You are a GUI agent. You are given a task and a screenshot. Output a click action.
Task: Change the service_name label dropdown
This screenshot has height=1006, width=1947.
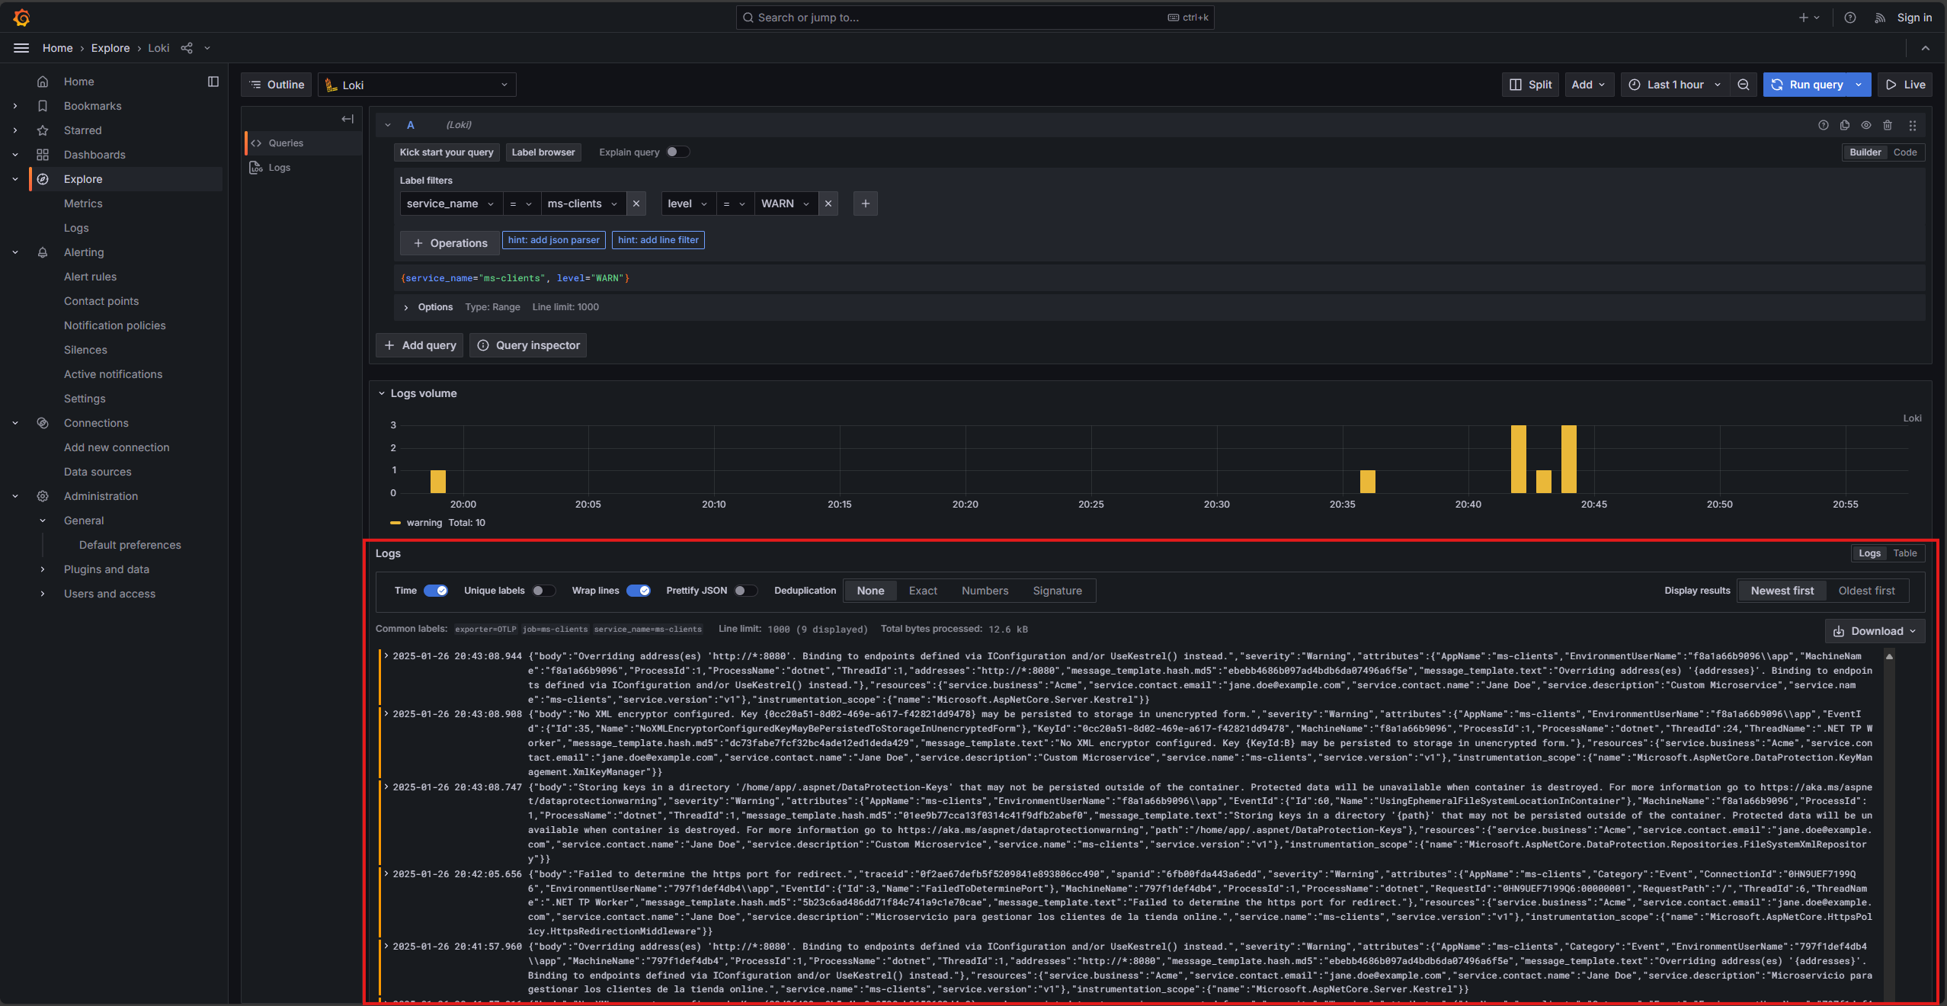click(x=450, y=203)
